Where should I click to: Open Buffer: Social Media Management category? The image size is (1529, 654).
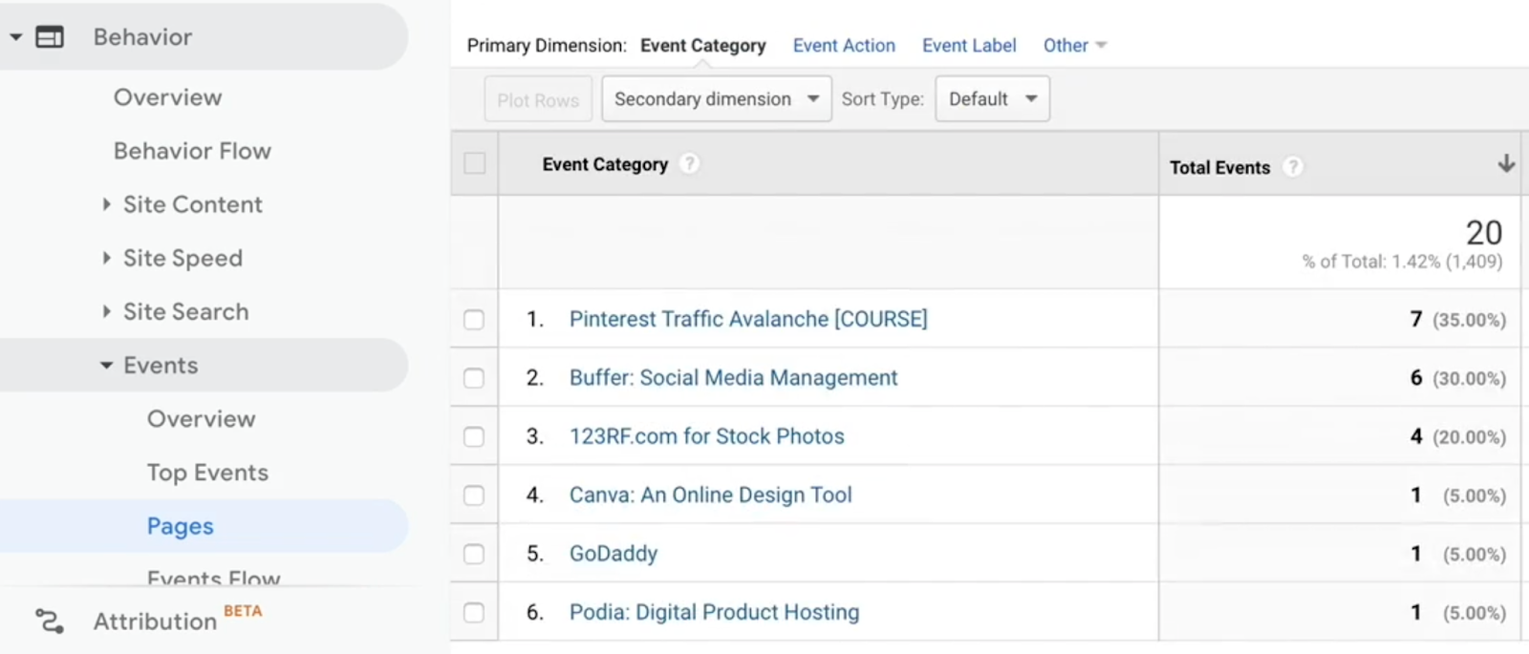(x=733, y=378)
